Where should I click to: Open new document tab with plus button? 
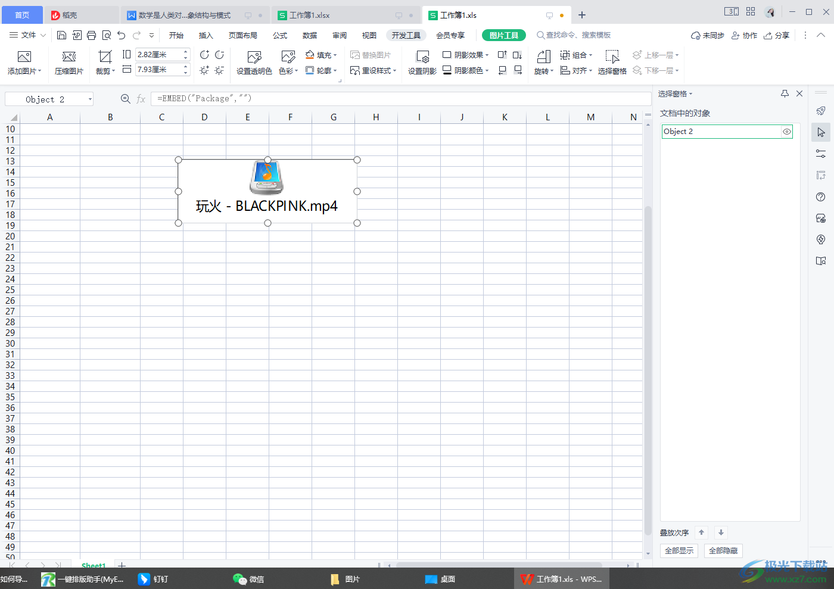(x=582, y=15)
